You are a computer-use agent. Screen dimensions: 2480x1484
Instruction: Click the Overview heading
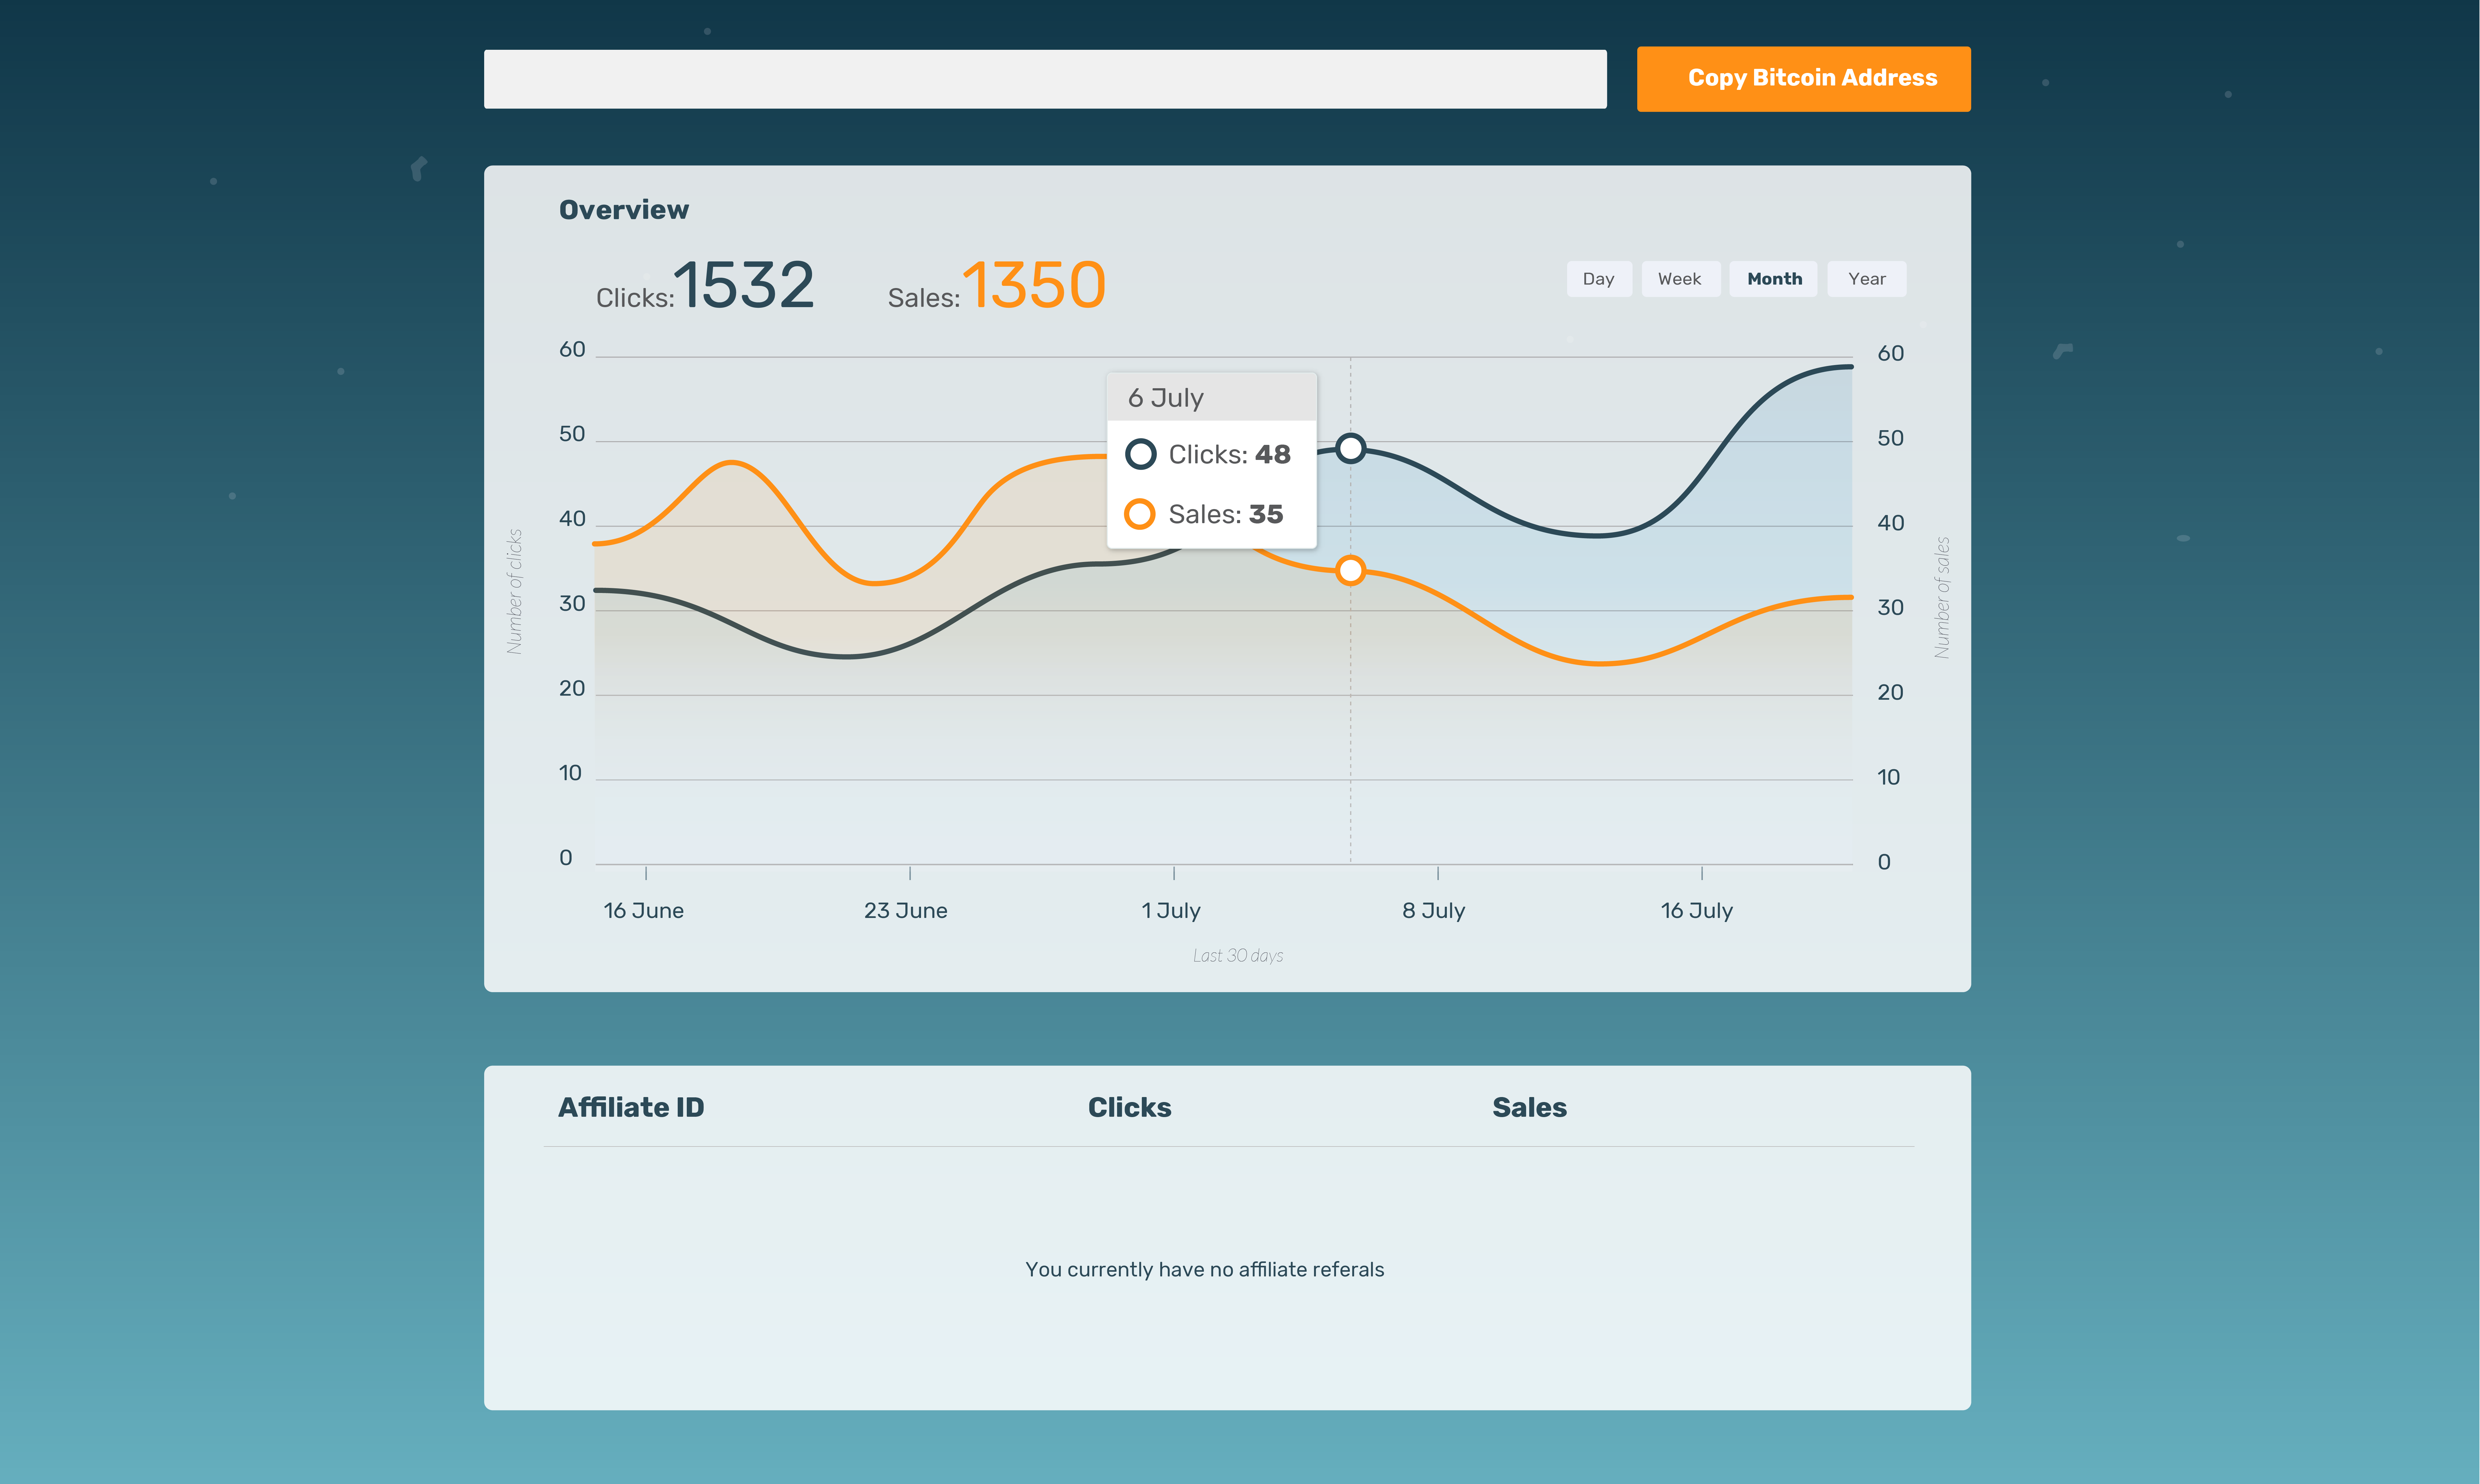[624, 210]
